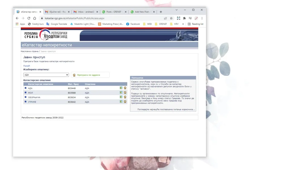The width and height of the screenshot is (284, 170).
Task: Select the ОБОРЊАЧА cadastral municipality name
Action: point(34,97)
